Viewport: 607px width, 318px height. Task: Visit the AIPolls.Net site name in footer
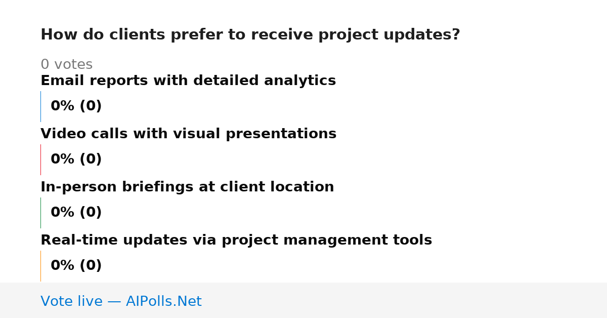[163, 302]
